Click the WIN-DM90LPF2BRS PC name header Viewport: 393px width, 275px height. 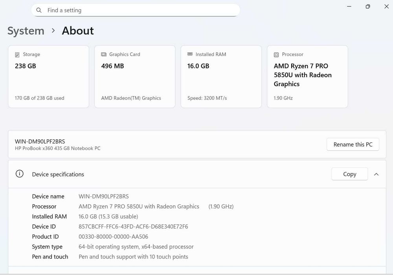coord(40,141)
